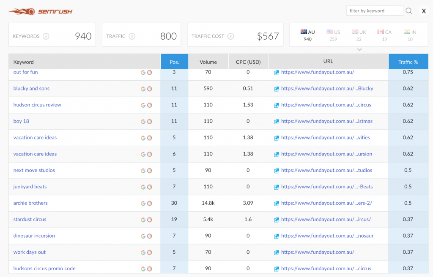
Task: Open the Traffic Cost info icon
Action: pyautogui.click(x=231, y=36)
